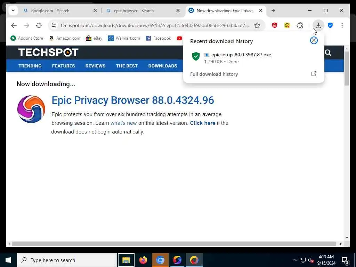
Task: Open File Explorer from taskbar
Action: pos(126,260)
